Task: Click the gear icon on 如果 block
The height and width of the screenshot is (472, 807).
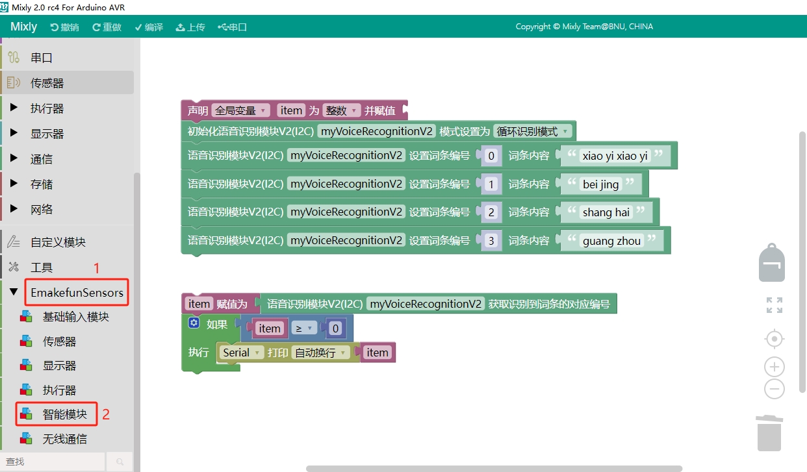Action: [x=194, y=323]
